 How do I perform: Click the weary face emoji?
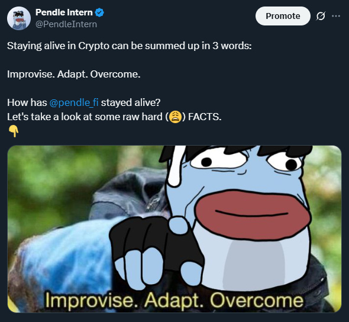click(176, 117)
